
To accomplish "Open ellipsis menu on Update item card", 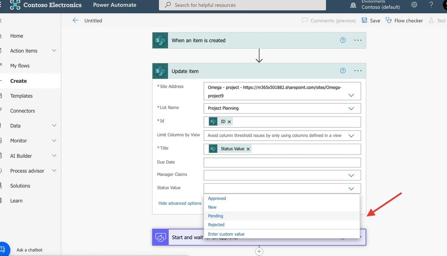I will (358, 71).
